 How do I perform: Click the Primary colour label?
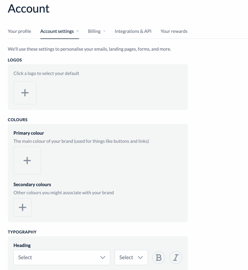(29, 133)
